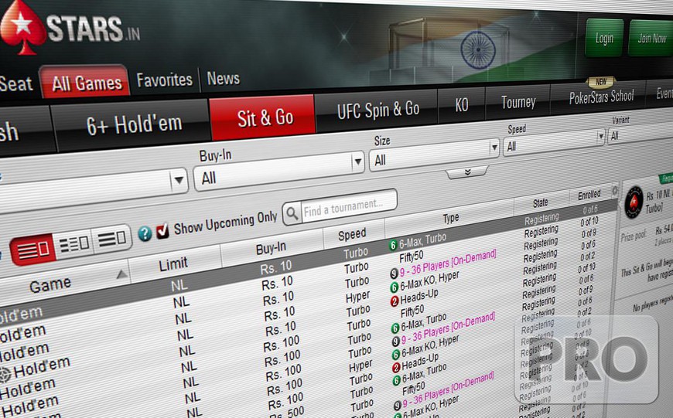Click the first 'Hyper' speed cell
This screenshot has height=418, width=673.
[358, 296]
